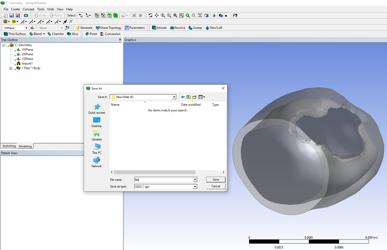Pin the Tree Outline panel
This screenshot has width=387, height=250.
coord(120,40)
